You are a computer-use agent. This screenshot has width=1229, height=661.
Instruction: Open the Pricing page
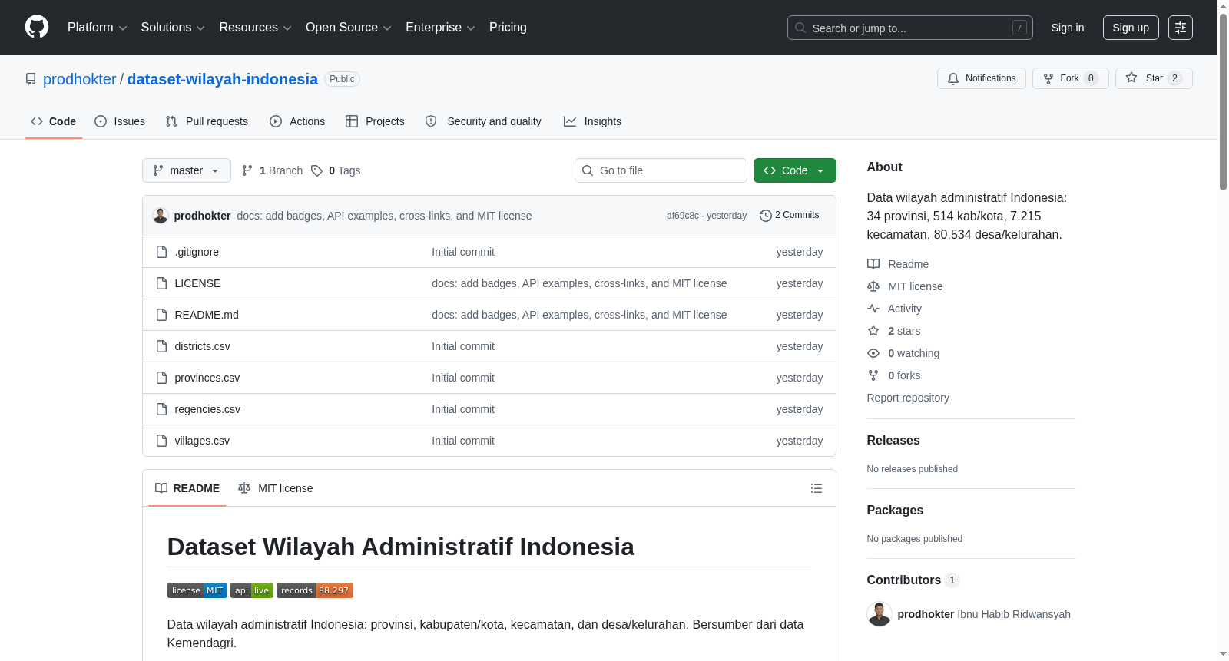[508, 28]
